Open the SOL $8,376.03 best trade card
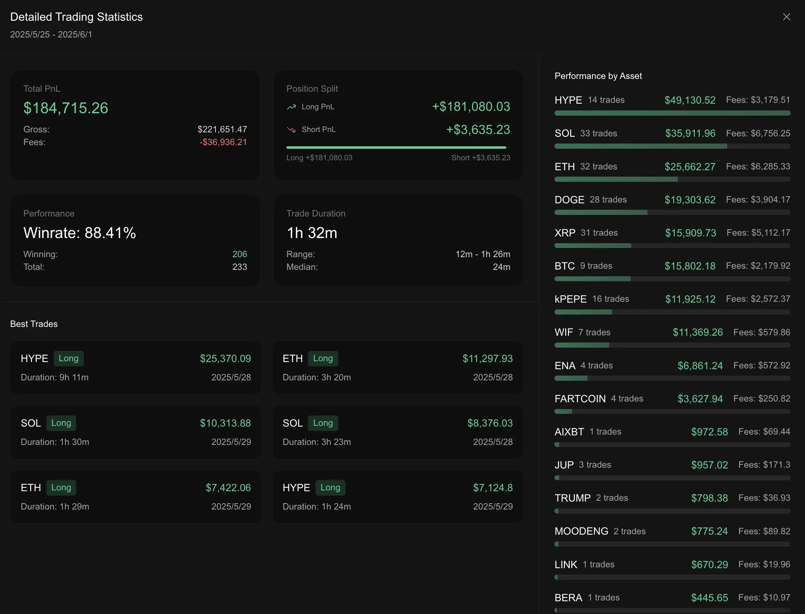This screenshot has width=805, height=614. pyautogui.click(x=397, y=432)
